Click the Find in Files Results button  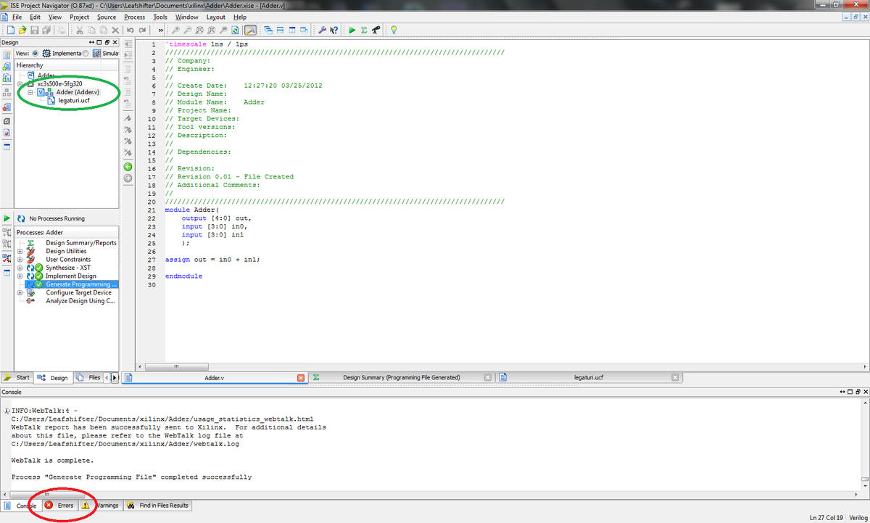click(x=158, y=506)
